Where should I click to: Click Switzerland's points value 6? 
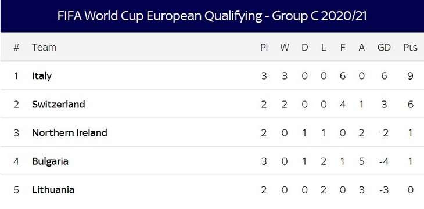click(411, 104)
